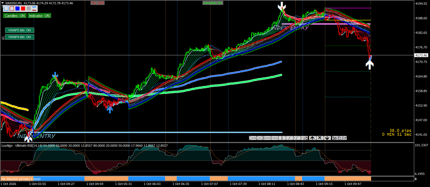Screen dimensions: 430x187
Task: Select the vertical line '|' drawing button
Action: point(282,138)
